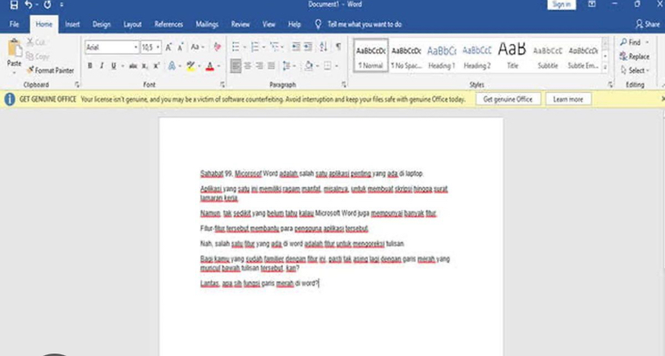Switch to the View tab
665x356 pixels.
coord(268,25)
